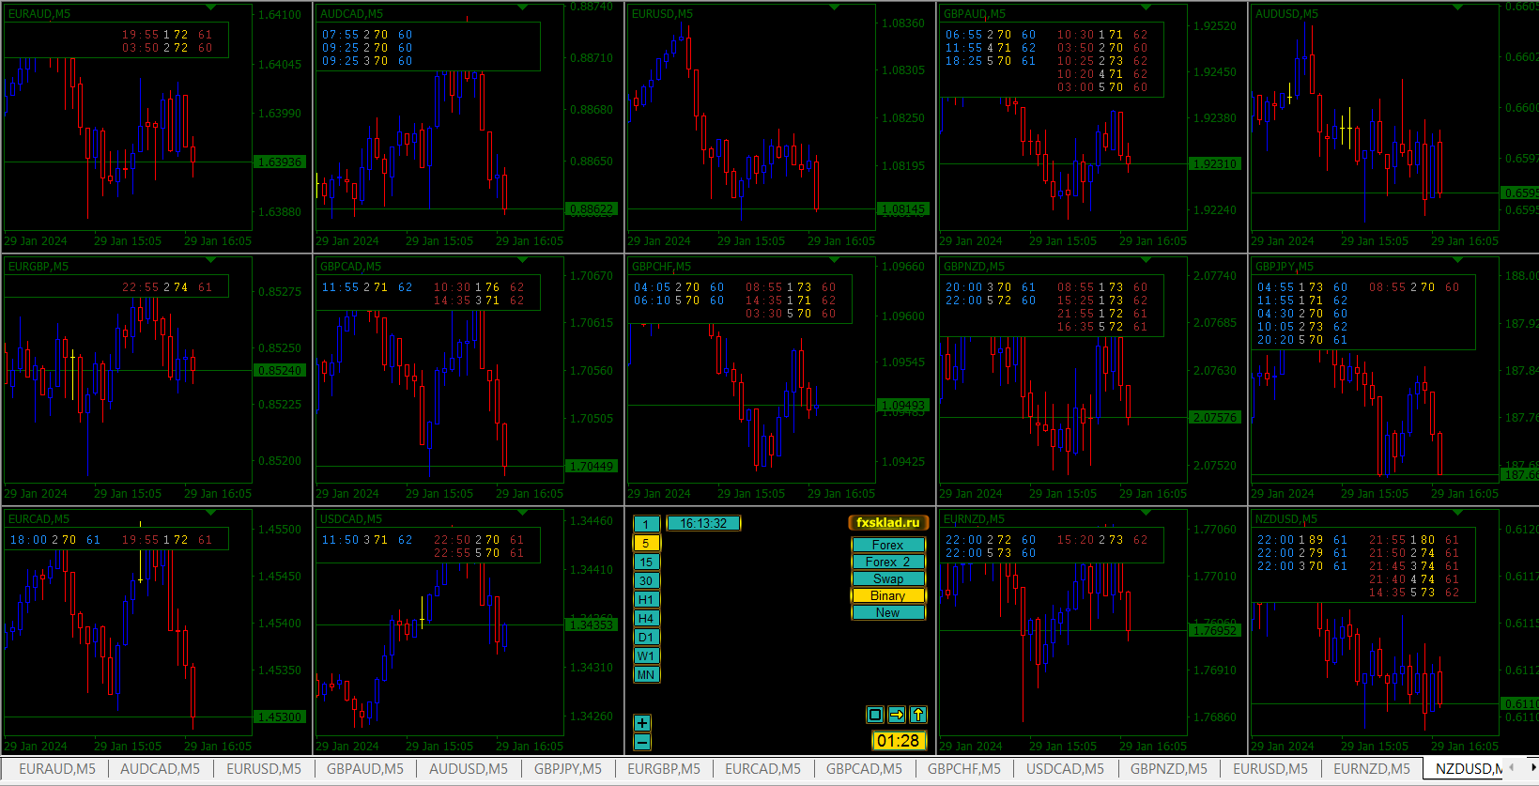
Task: Click chart shift triangle on GBPAUD chart
Action: (1146, 8)
